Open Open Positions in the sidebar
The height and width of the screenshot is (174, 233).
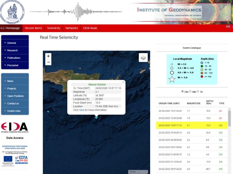click(15, 96)
